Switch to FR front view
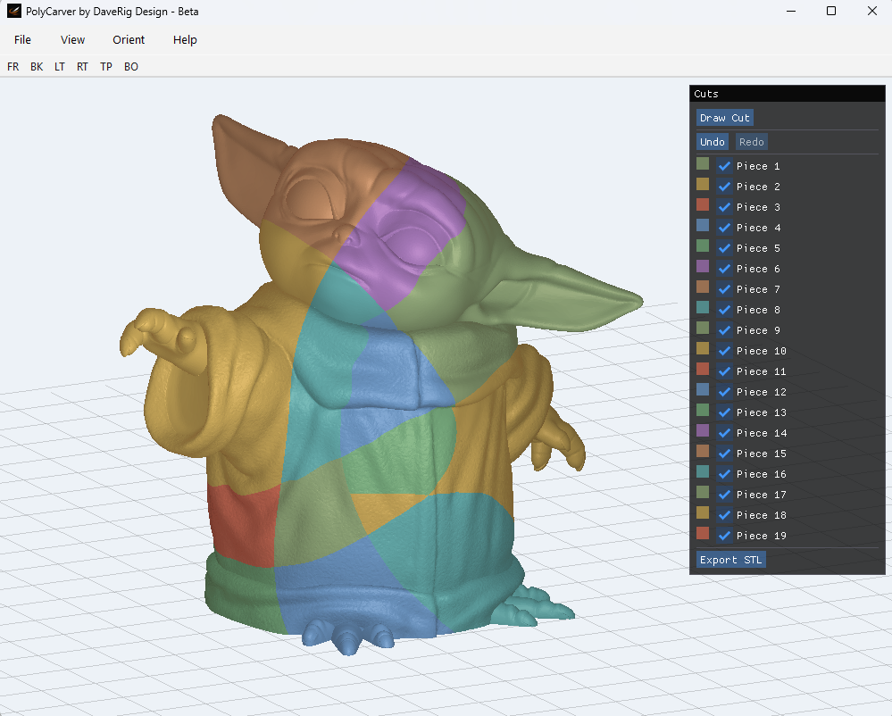This screenshot has height=716, width=892. click(x=13, y=67)
